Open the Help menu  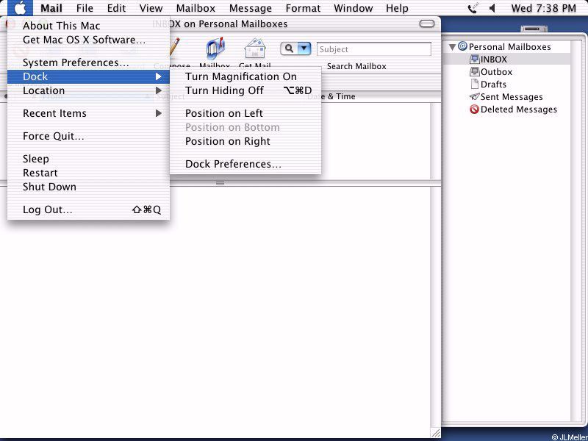click(397, 8)
